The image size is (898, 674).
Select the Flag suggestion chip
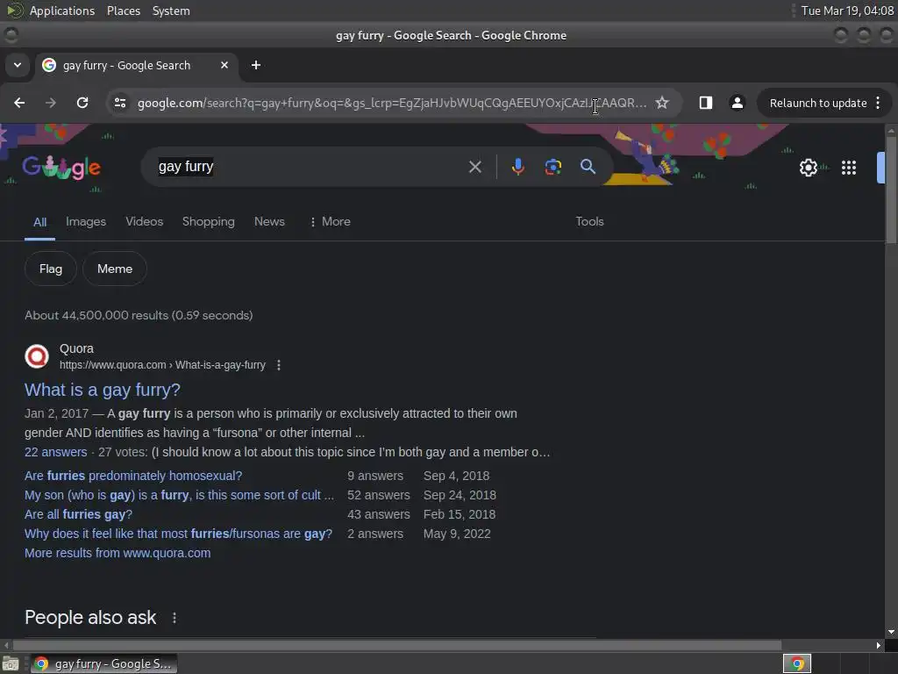point(50,269)
